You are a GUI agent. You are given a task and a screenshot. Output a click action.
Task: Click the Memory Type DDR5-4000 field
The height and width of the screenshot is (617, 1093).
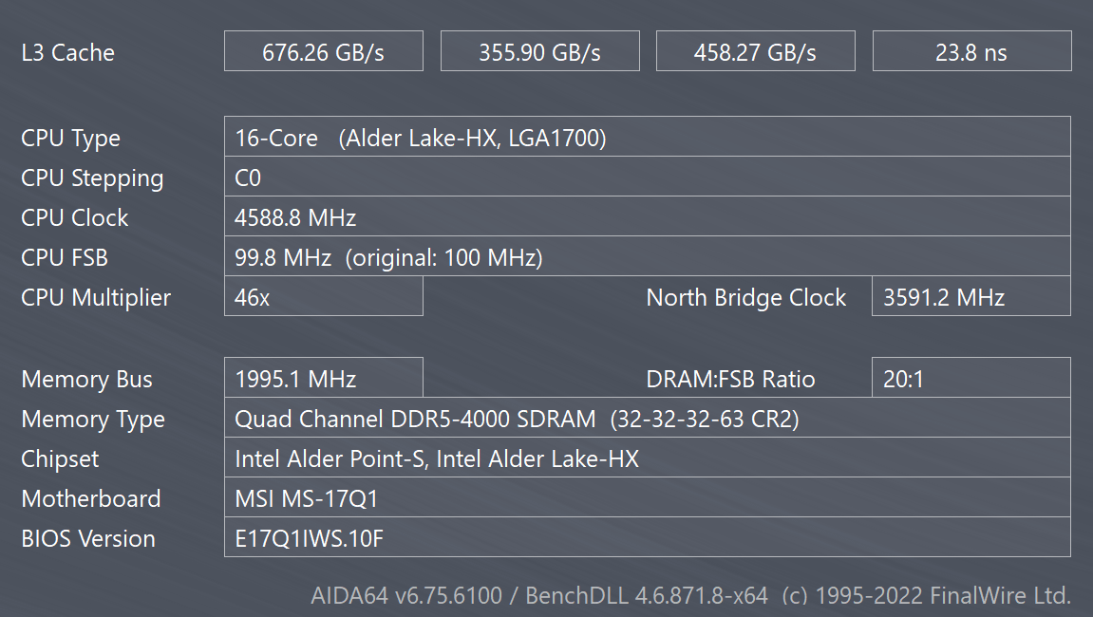point(647,419)
